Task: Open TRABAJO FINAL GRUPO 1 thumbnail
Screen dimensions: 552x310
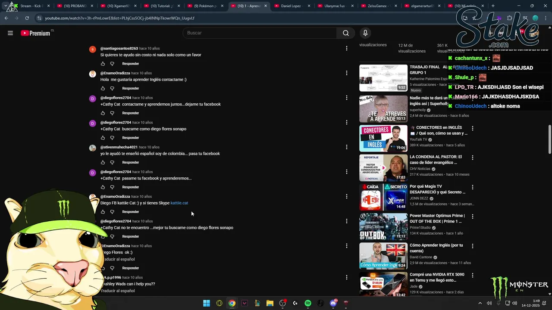Action: point(383,78)
